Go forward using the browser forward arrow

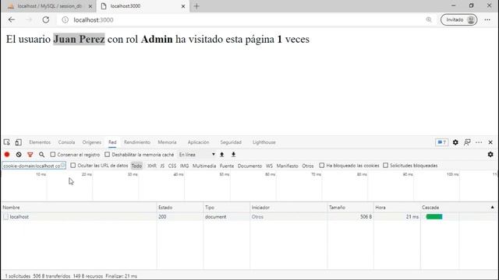29,19
